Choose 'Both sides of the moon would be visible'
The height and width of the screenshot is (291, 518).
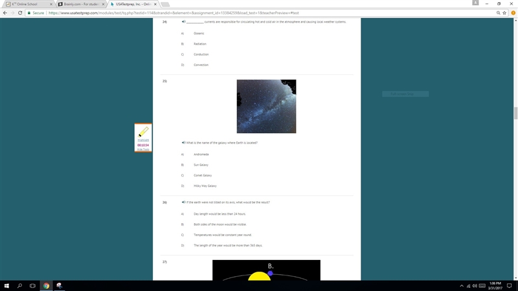220,224
